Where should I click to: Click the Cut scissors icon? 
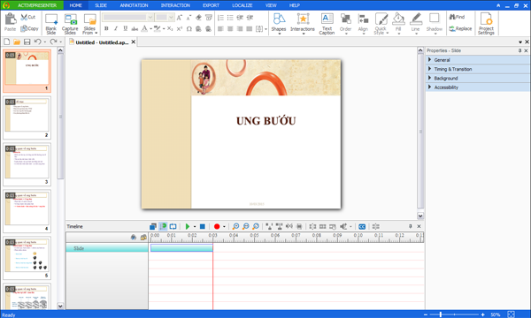pos(27,17)
